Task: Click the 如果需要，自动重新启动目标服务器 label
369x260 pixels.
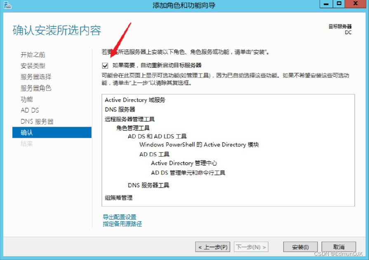Action: (157, 65)
